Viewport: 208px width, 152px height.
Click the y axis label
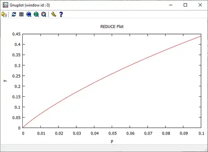5,81
